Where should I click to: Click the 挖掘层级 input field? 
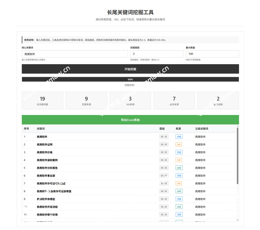click(x=157, y=54)
